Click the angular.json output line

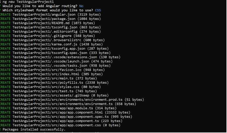click(x=51, y=15)
